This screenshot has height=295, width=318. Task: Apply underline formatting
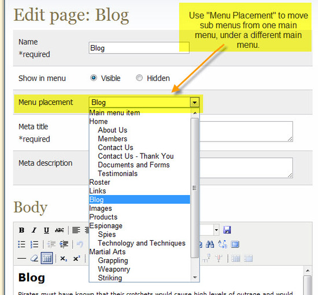click(46, 230)
